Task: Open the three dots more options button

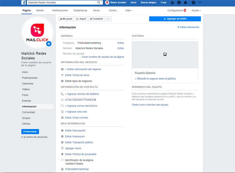Action: click(108, 19)
